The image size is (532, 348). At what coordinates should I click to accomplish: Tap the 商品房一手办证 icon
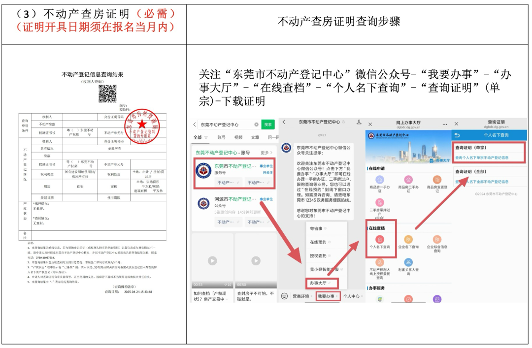pos(380,180)
